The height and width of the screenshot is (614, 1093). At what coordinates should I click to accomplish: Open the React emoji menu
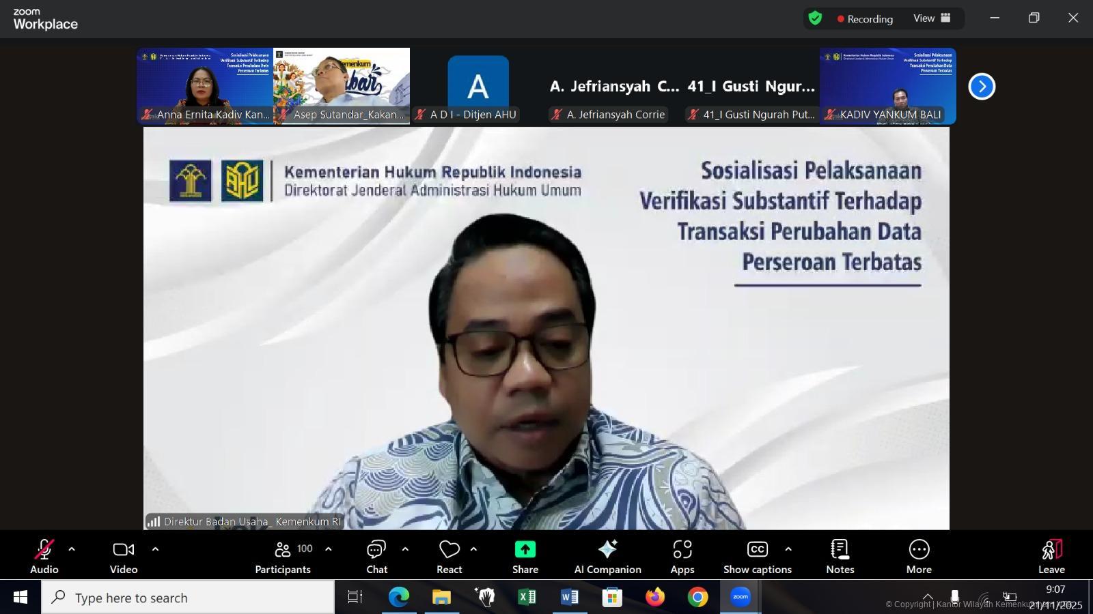(x=449, y=557)
